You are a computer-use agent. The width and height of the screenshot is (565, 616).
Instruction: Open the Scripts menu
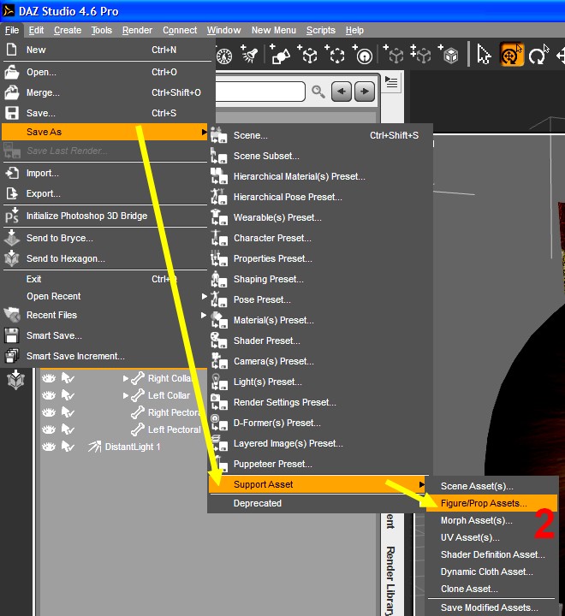pyautogui.click(x=321, y=30)
